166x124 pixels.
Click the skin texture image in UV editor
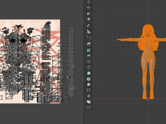[x=30, y=61]
